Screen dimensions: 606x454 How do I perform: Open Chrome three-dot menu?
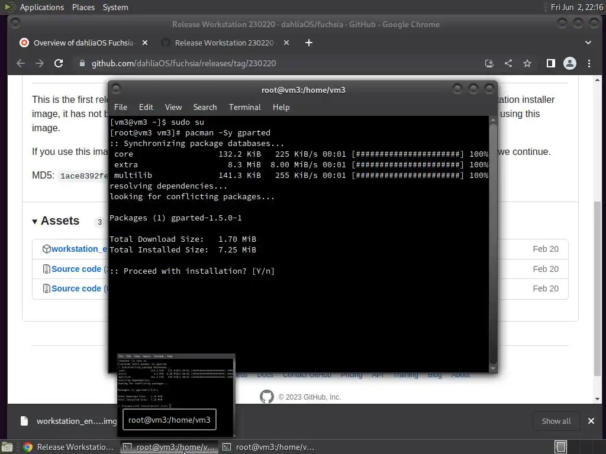pyautogui.click(x=589, y=63)
